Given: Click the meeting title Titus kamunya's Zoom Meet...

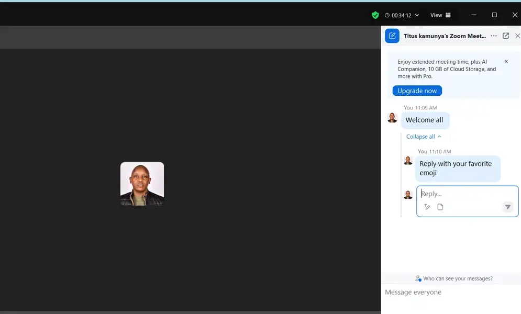Looking at the screenshot, I should (445, 36).
